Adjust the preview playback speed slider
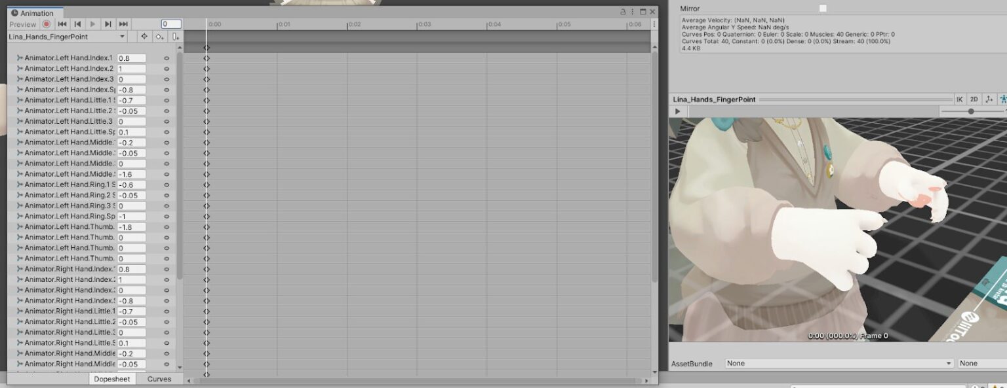 coord(971,111)
